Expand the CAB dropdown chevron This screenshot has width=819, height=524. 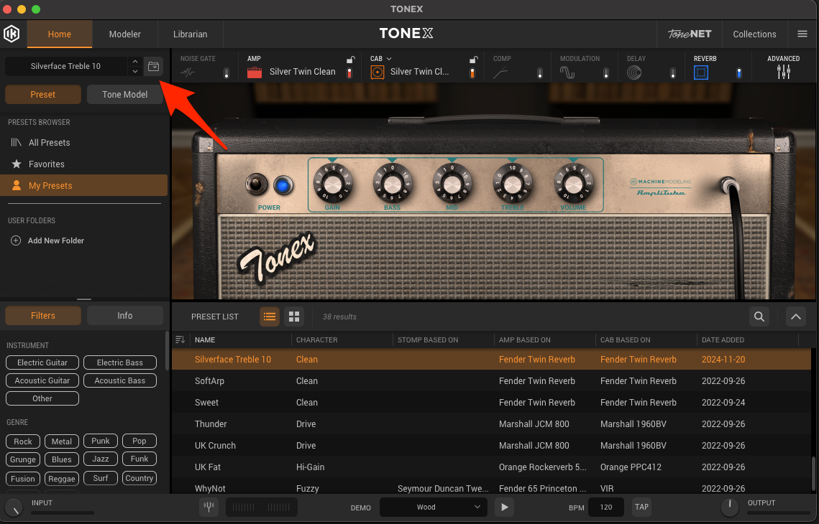(389, 59)
